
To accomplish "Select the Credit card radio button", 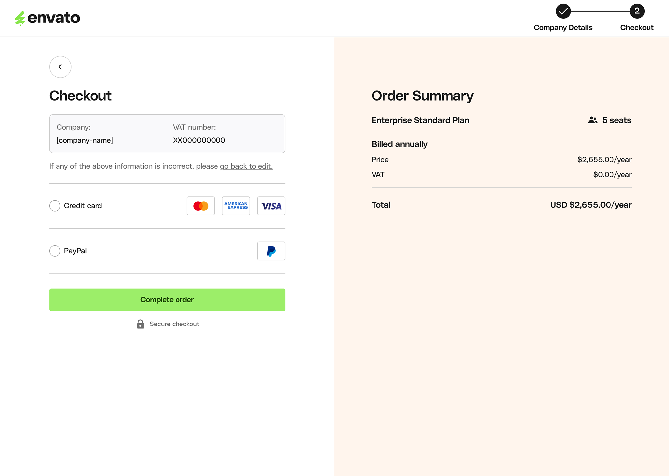I will click(55, 206).
